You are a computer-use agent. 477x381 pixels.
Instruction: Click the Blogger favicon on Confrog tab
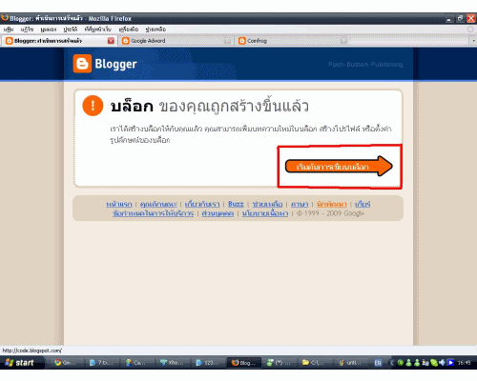pos(242,41)
